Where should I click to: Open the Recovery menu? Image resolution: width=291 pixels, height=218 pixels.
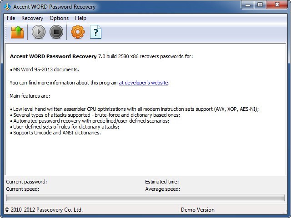32,18
